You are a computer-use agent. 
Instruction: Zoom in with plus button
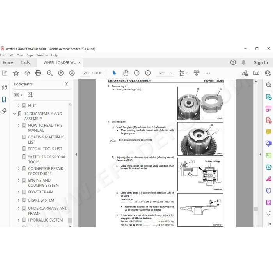pyautogui.click(x=148, y=73)
